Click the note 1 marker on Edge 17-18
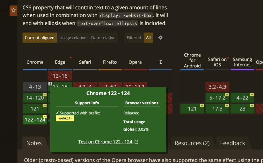This screenshot has width=263, height=163. 50,84
